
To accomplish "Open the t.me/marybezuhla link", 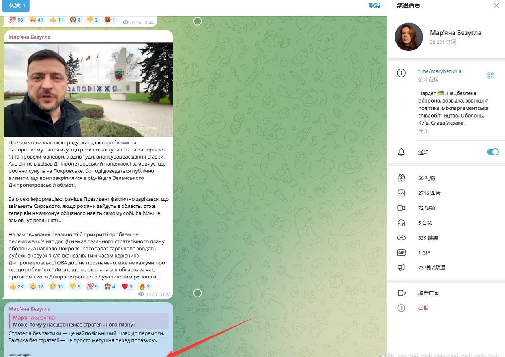I will [440, 71].
